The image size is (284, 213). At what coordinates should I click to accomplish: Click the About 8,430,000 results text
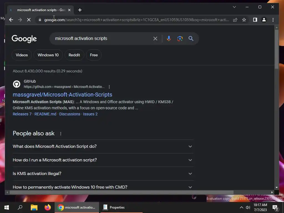click(47, 71)
